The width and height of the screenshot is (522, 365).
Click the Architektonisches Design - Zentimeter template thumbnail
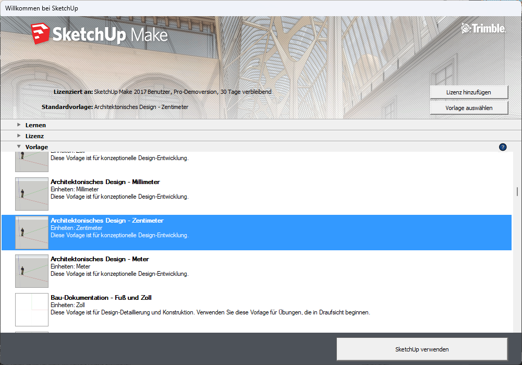click(31, 232)
